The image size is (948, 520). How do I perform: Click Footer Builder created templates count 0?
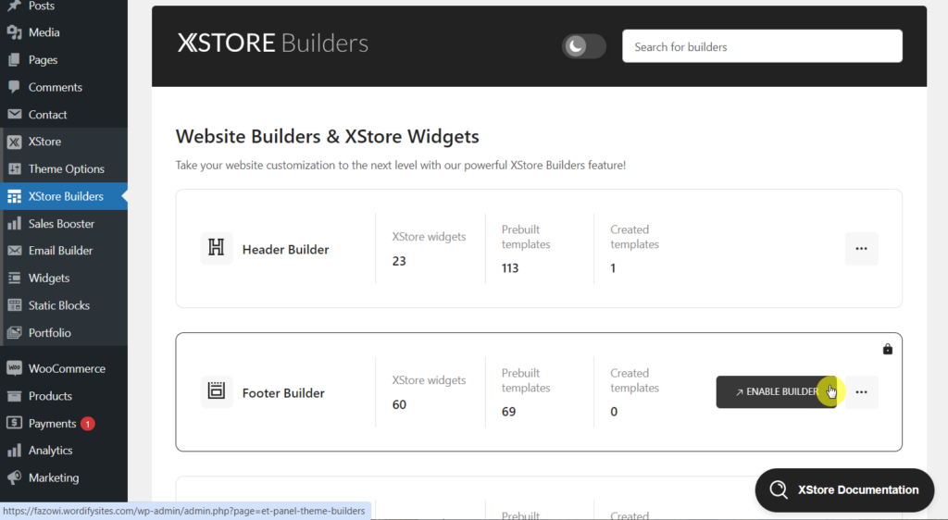coord(614,412)
